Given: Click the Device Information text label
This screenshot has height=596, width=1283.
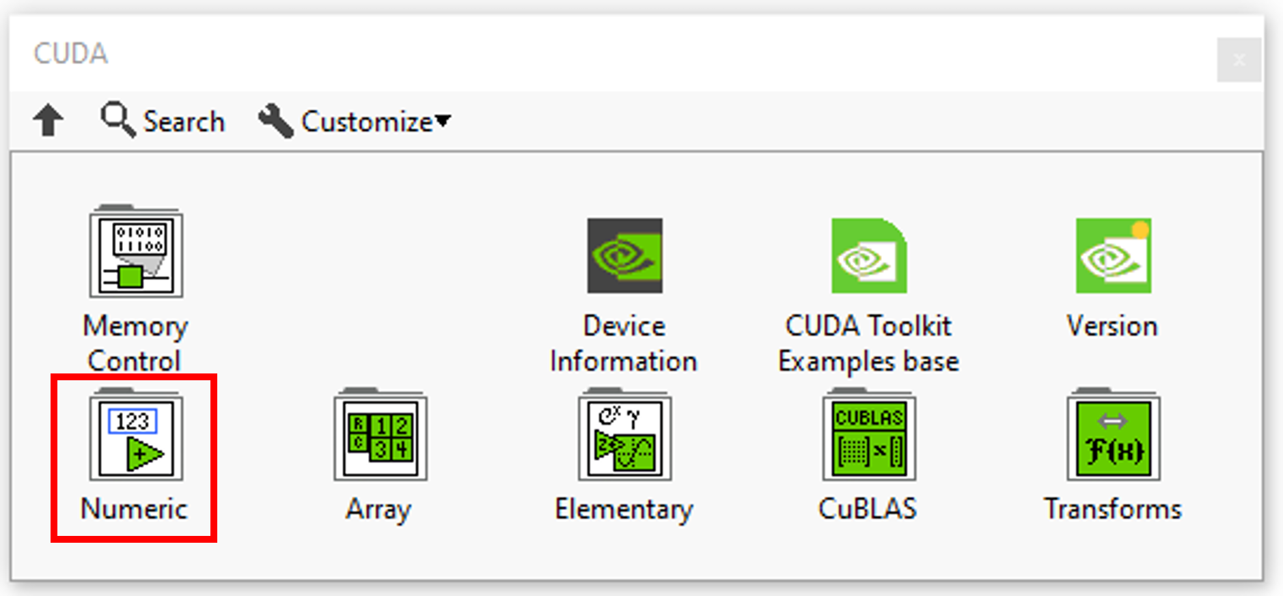Looking at the screenshot, I should [x=624, y=343].
